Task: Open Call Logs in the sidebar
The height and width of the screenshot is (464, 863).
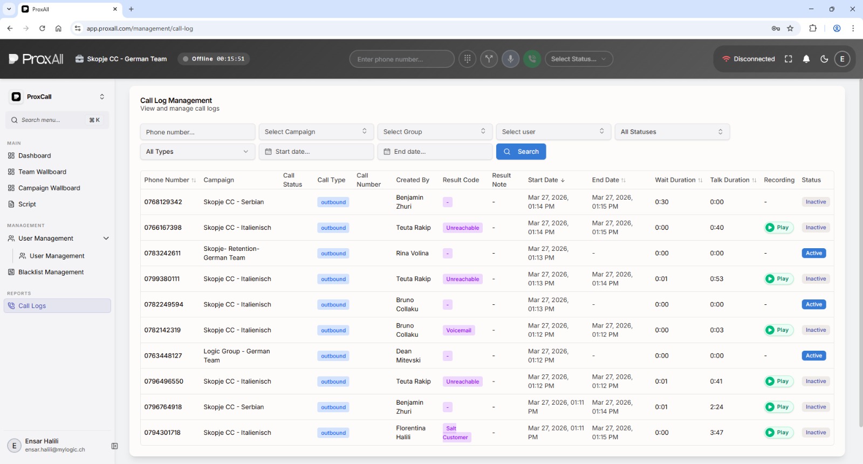Action: pyautogui.click(x=58, y=306)
